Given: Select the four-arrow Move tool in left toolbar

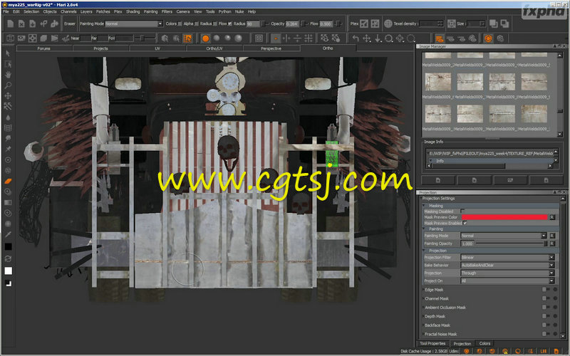Looking at the screenshot, I should (x=8, y=96).
